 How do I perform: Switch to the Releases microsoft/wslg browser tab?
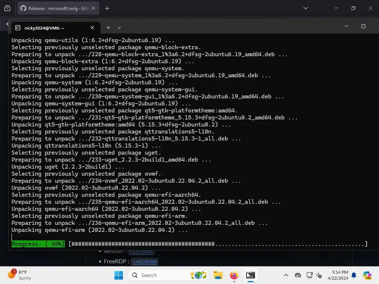[58, 9]
